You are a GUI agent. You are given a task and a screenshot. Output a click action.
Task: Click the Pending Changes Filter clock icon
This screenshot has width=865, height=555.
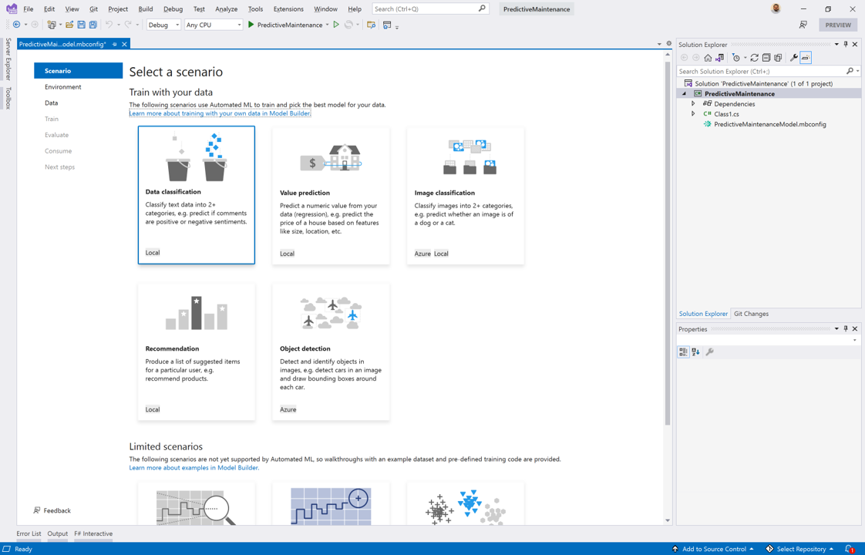[736, 58]
